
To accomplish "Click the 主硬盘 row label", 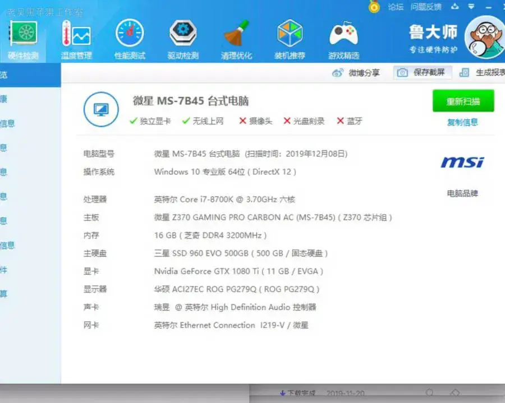I will point(95,253).
